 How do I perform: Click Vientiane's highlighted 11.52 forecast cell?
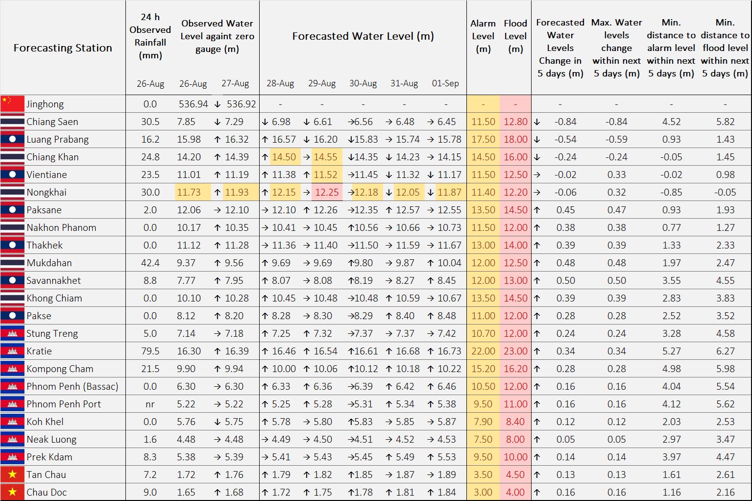point(326,175)
